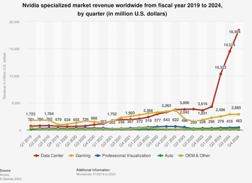This screenshot has height=183, width=252.
Task: Click the 226 data label
Action: tap(202, 122)
